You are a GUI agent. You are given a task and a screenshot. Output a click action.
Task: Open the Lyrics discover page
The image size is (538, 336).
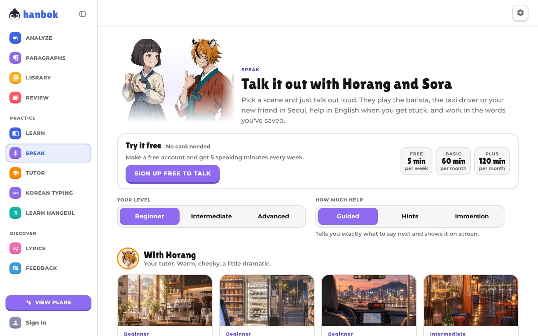pyautogui.click(x=48, y=248)
